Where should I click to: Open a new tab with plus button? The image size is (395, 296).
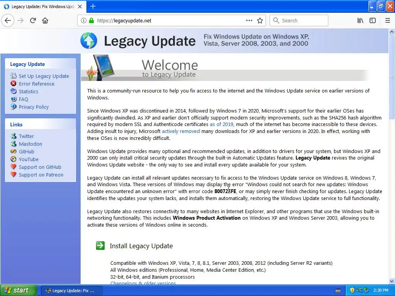(93, 6)
